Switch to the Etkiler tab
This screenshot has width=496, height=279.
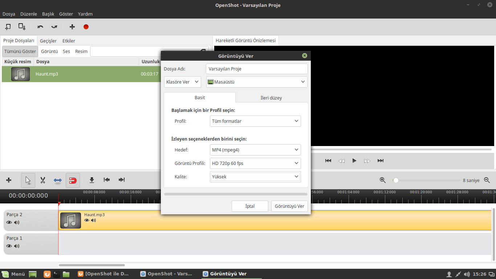(69, 41)
